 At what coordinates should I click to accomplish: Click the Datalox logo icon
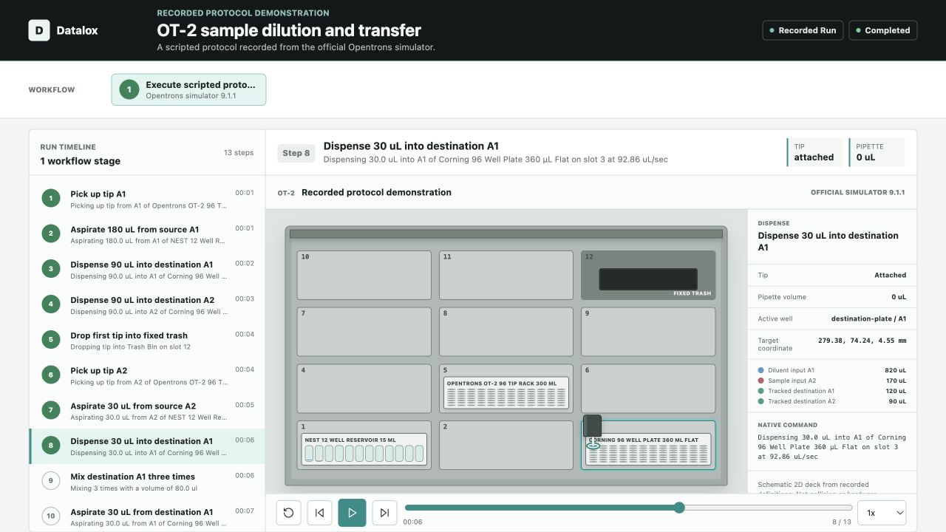point(39,30)
